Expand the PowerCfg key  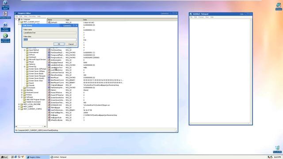coord(25,67)
